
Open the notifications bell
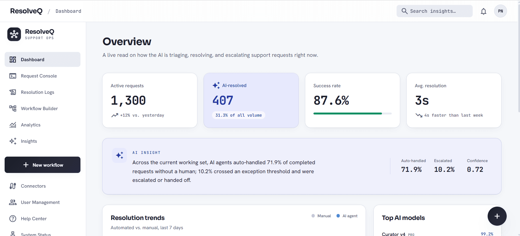click(483, 11)
